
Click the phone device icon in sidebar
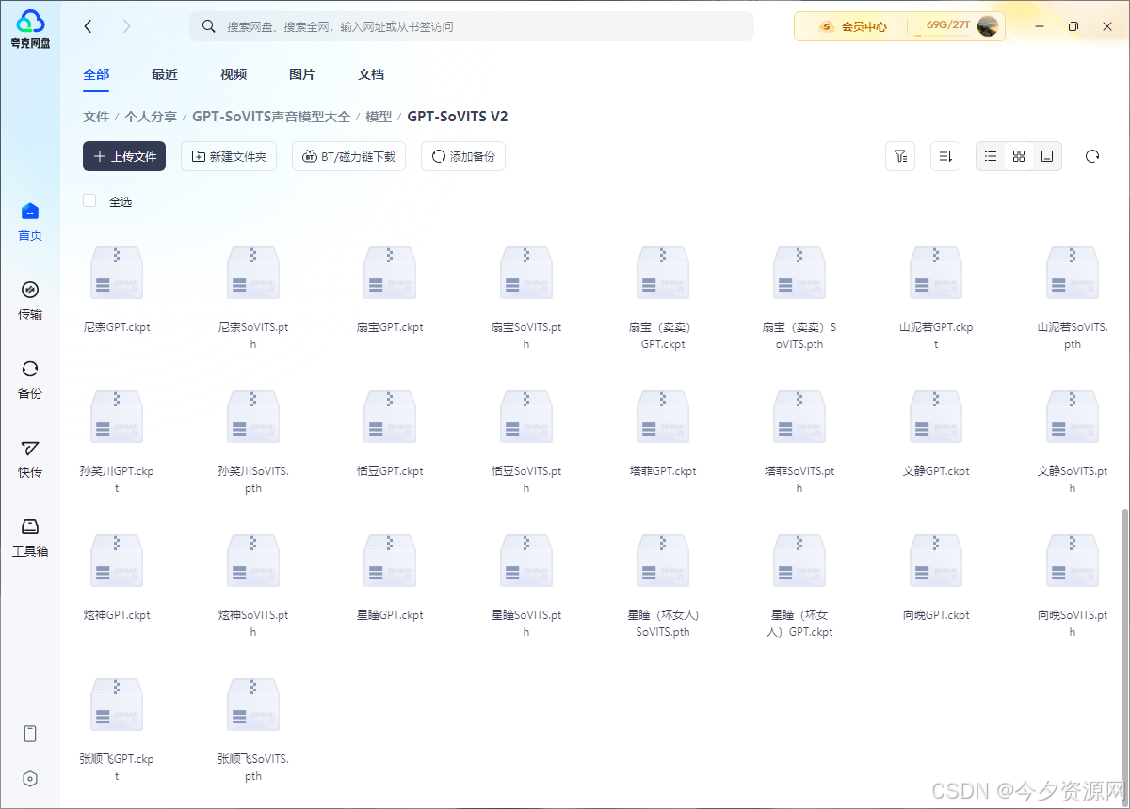click(30, 734)
